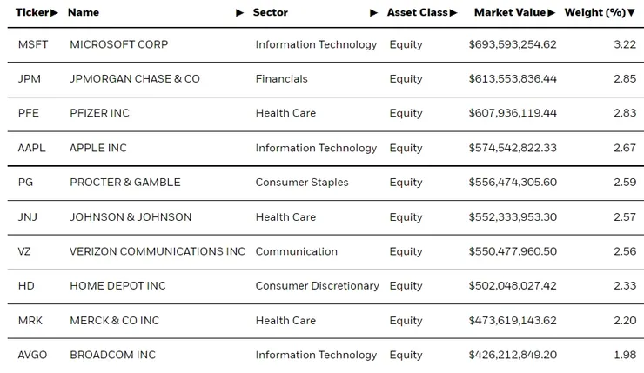Image resolution: width=644 pixels, height=373 pixels.
Task: Select Microsoft market value $693,593,254.62
Action: [513, 44]
